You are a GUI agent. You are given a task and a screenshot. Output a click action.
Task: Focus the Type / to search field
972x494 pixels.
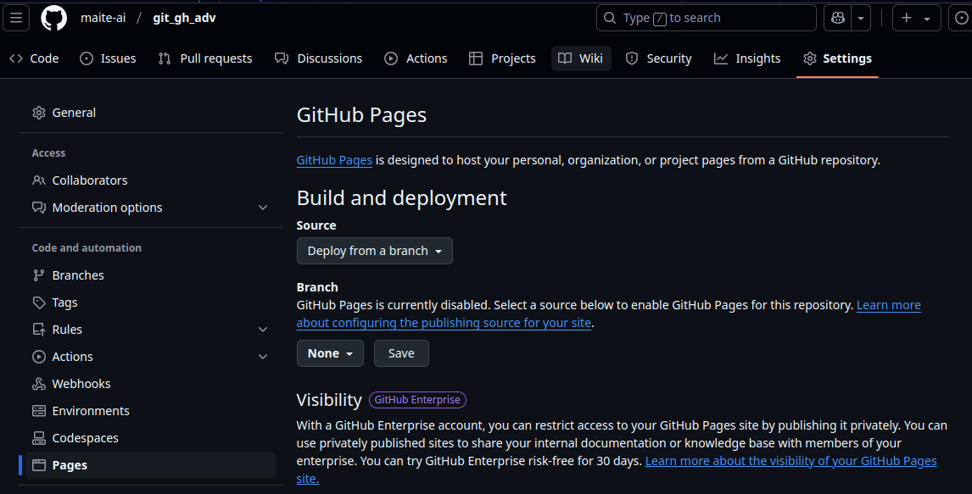(x=706, y=18)
